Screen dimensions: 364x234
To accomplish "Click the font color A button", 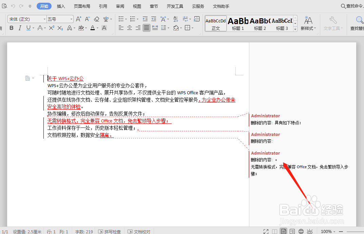I will point(93,28).
